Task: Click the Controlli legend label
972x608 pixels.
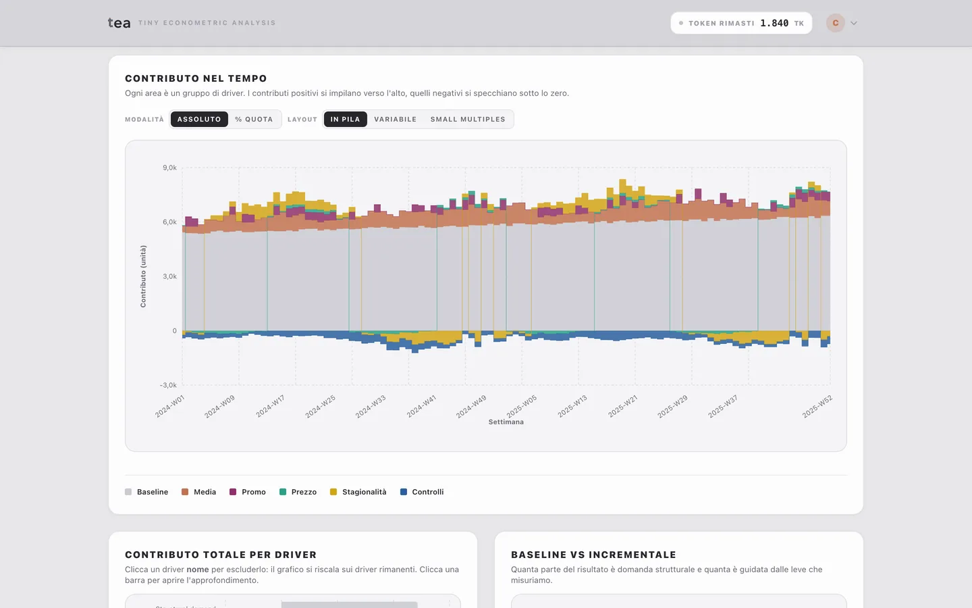Action: [428, 492]
